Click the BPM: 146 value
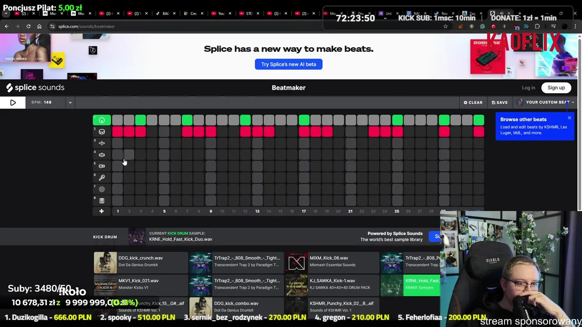 click(41, 102)
